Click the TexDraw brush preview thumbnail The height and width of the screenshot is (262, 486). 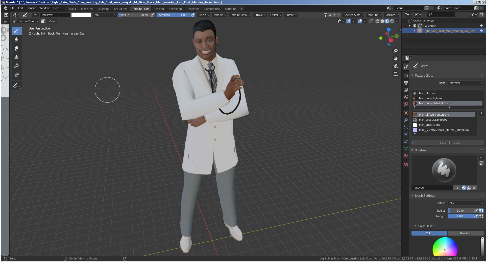(444, 170)
